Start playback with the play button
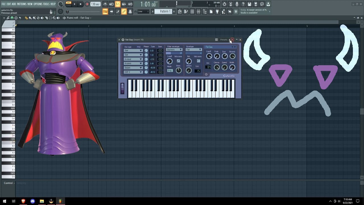This screenshot has width=364, height=205. (x=75, y=4)
